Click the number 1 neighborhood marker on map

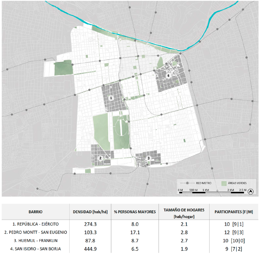(111, 98)
